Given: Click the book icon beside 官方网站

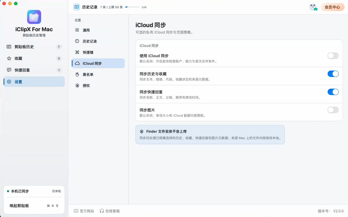Looking at the screenshot, I should [x=76, y=211].
